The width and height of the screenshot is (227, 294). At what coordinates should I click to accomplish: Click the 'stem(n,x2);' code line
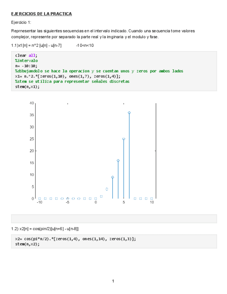pyautogui.click(x=27, y=244)
